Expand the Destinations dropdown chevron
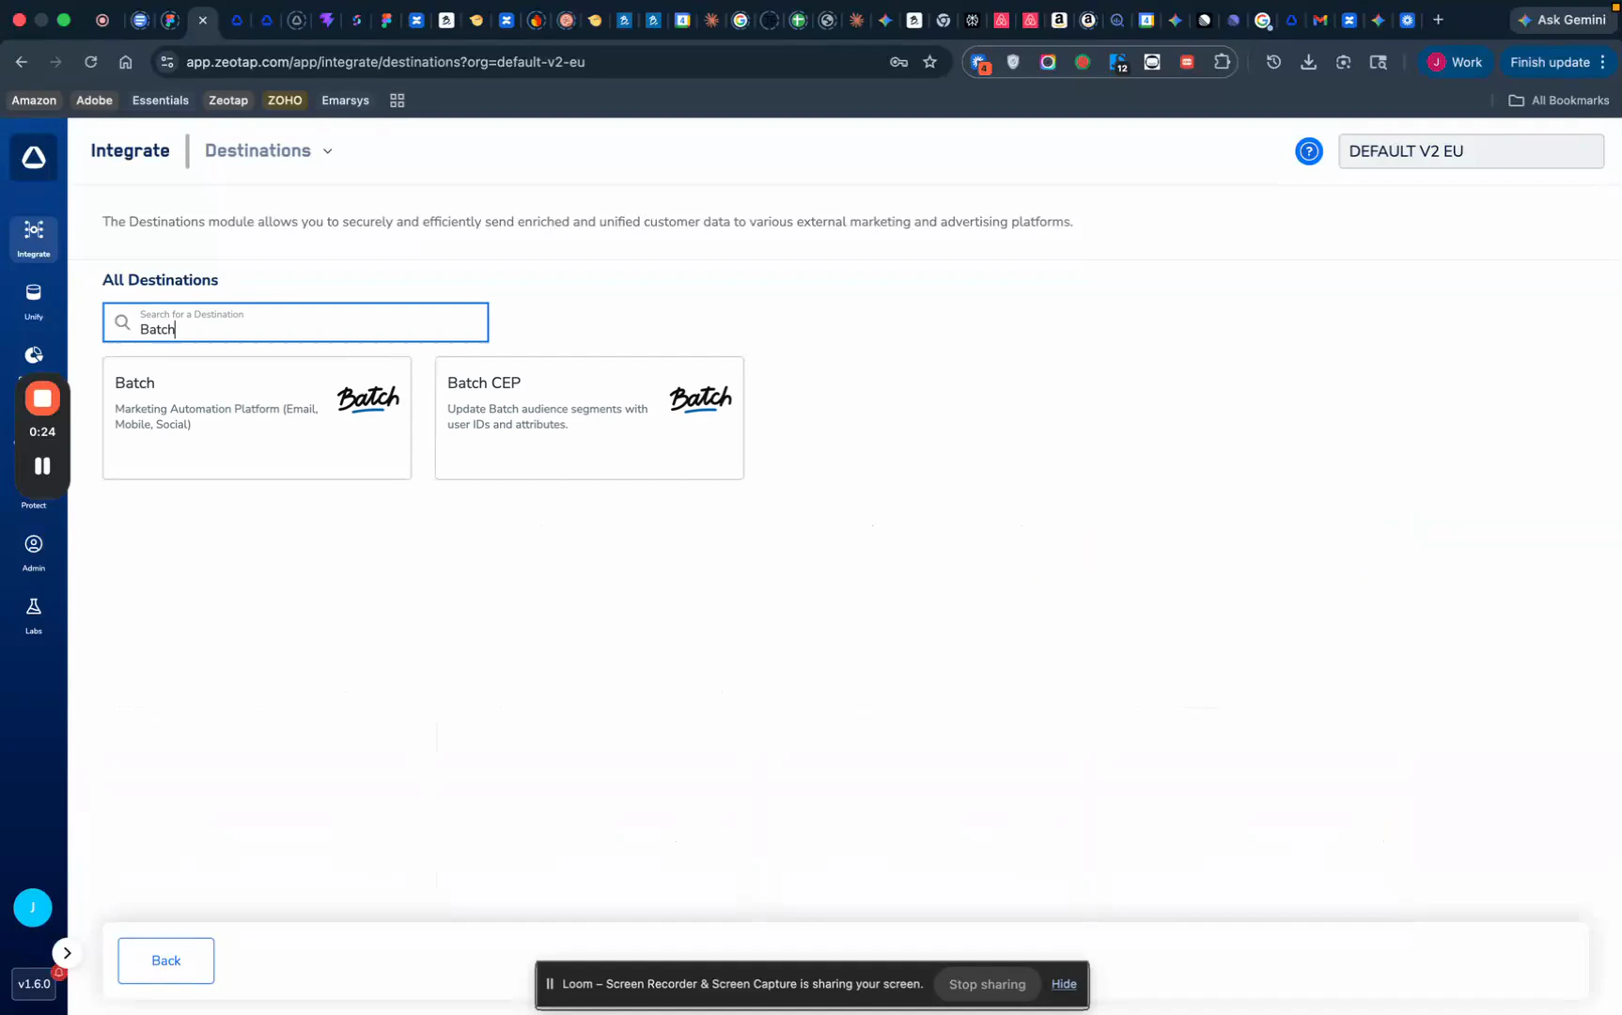This screenshot has width=1622, height=1015. click(328, 151)
